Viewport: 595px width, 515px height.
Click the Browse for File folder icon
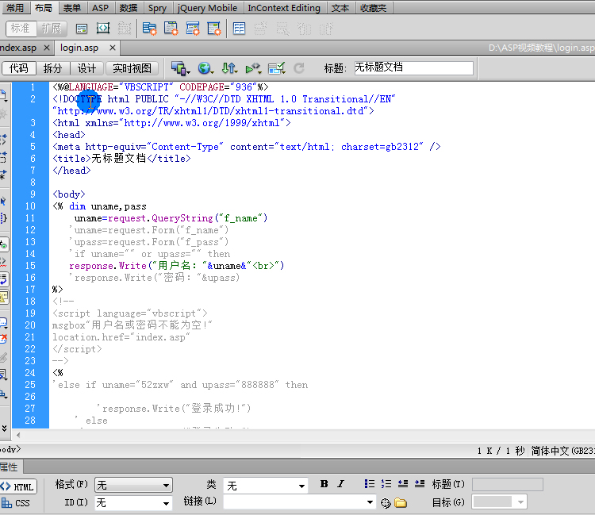401,502
